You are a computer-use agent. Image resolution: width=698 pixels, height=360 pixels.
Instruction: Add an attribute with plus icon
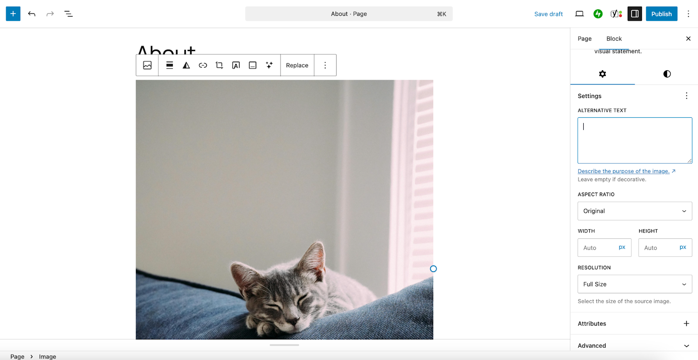[686, 323]
